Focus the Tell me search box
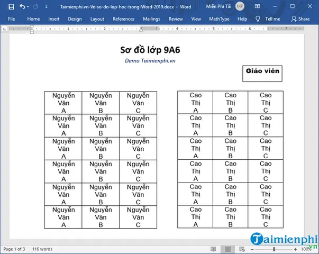This screenshot has height=254, width=319. [272, 19]
